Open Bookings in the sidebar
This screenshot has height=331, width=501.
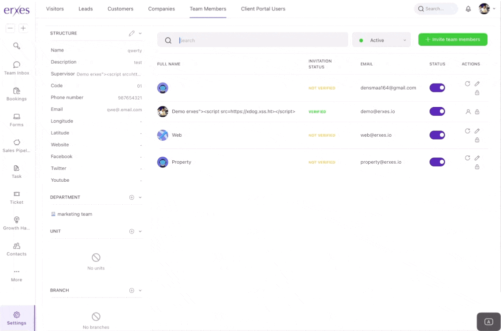[17, 94]
